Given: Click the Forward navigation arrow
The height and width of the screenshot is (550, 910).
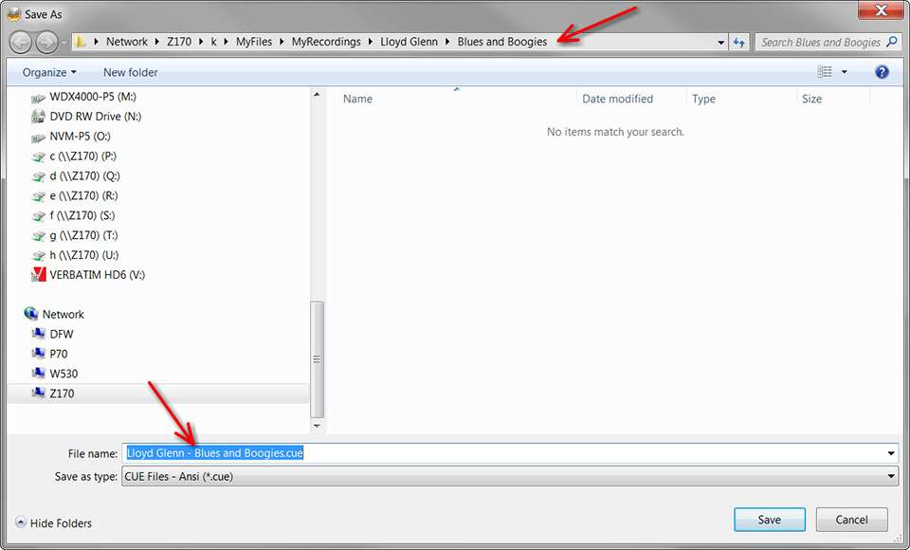Looking at the screenshot, I should [x=46, y=42].
